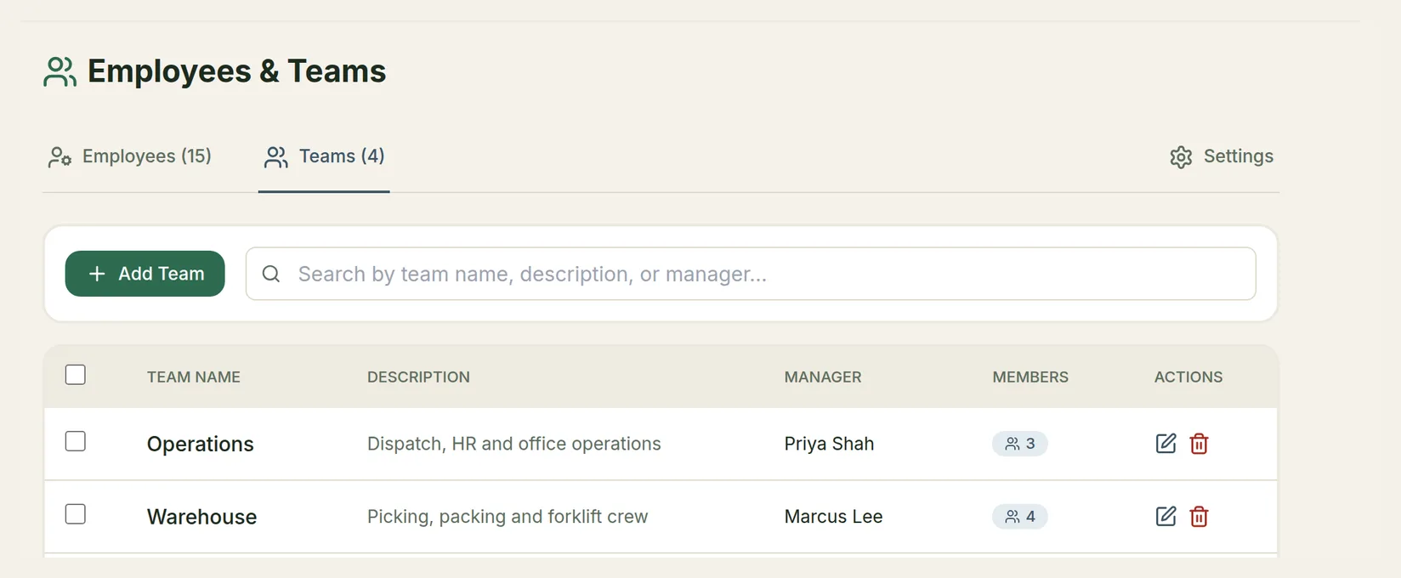
Task: Click 'Picking, packing and forklift crew' description
Action: 508,517
